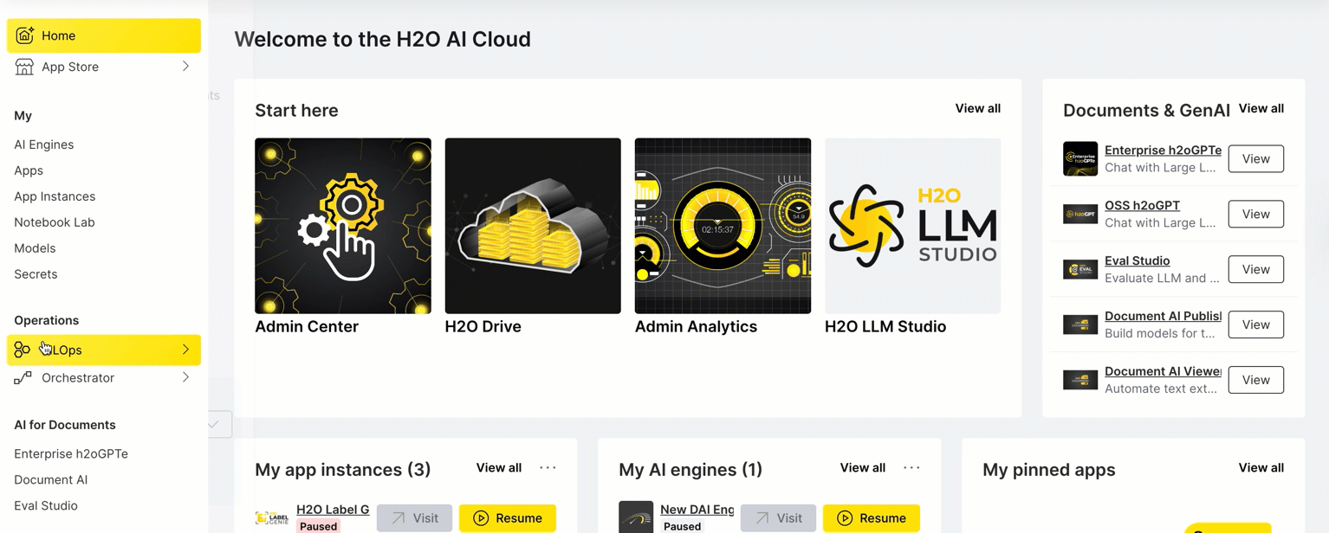Resume the H2O Label G instance
The width and height of the screenshot is (1329, 533).
point(508,518)
